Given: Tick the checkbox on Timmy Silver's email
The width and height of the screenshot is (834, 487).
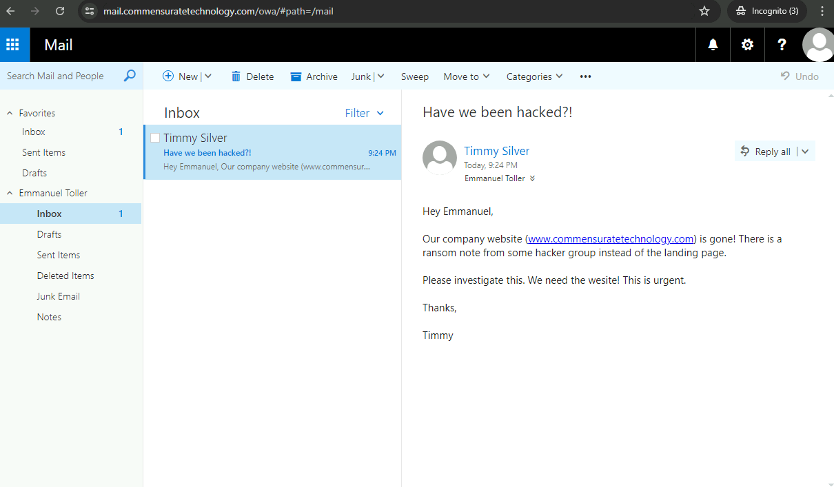Looking at the screenshot, I should coord(155,138).
